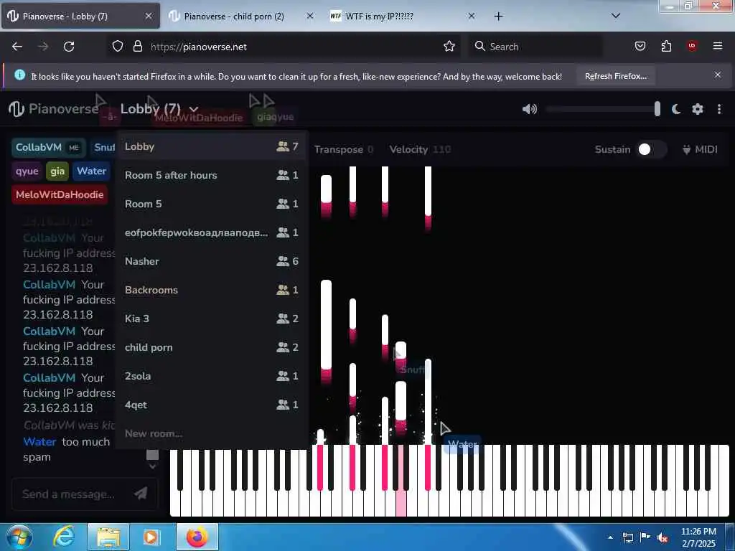The image size is (735, 551).
Task: Mute sound with the speaker icon
Action: (529, 109)
